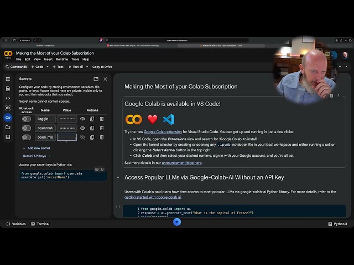Open the Table of contents sidebar icon
The height and width of the screenshot is (265, 354).
[x=8, y=79]
